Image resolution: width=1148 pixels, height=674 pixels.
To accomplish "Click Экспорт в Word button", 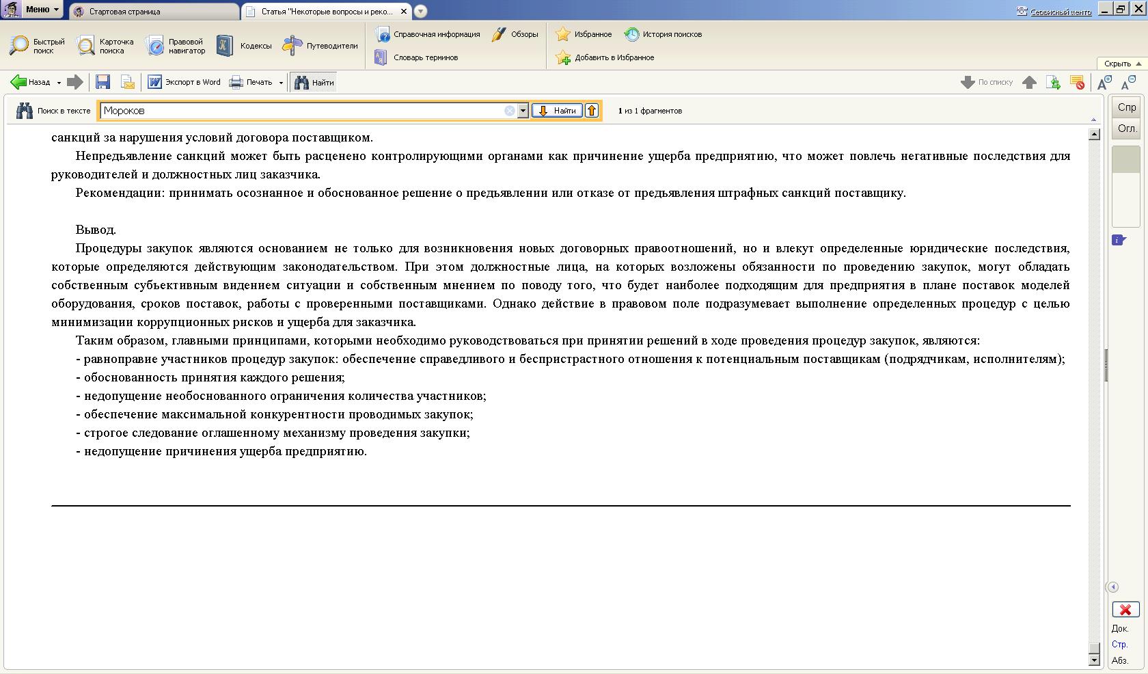I will [x=184, y=82].
